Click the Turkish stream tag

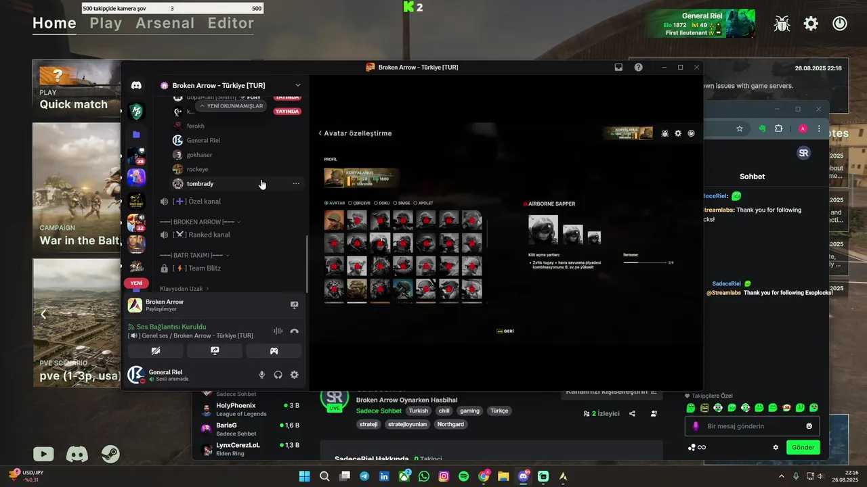coord(419,411)
